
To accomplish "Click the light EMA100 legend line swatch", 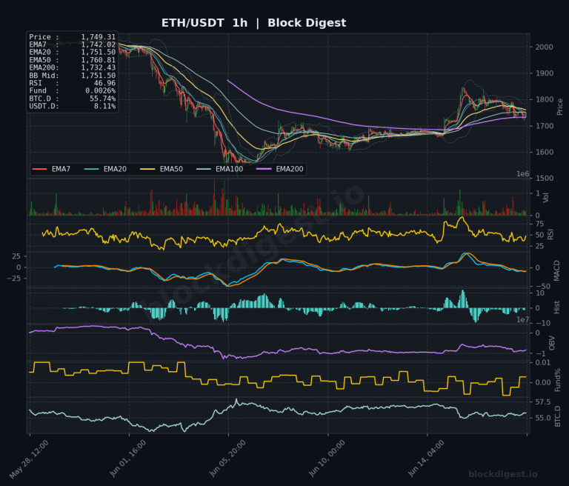I will click(204, 169).
